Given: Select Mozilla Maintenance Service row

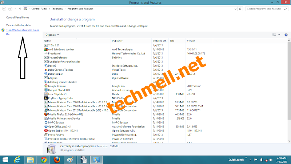Looking at the screenshot, I should click(128, 118).
